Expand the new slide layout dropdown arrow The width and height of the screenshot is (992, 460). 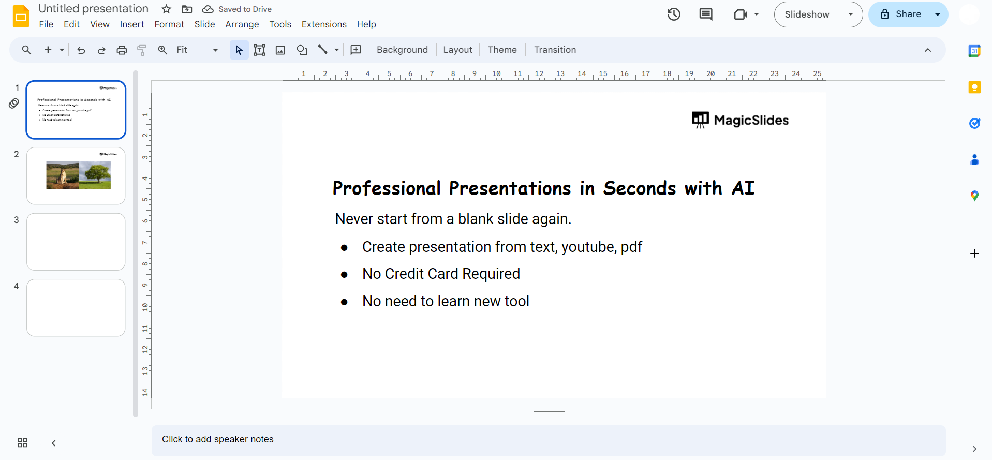62,50
